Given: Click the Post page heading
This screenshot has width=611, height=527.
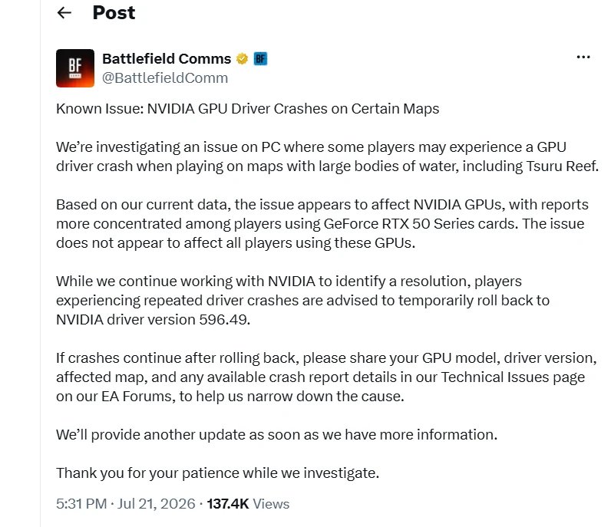Looking at the screenshot, I should click(x=114, y=13).
